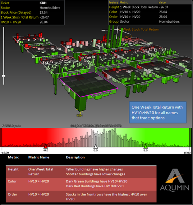
Task: Click the Order cell in the bottom metric table
Action: point(12,194)
